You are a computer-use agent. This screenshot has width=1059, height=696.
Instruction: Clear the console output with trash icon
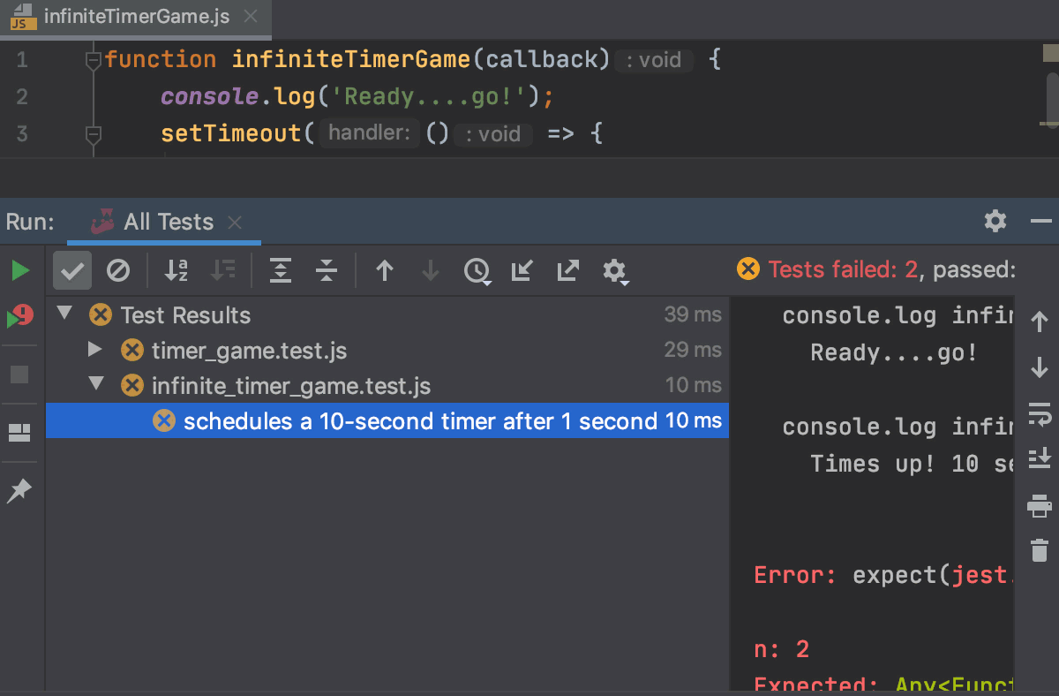(x=1040, y=550)
